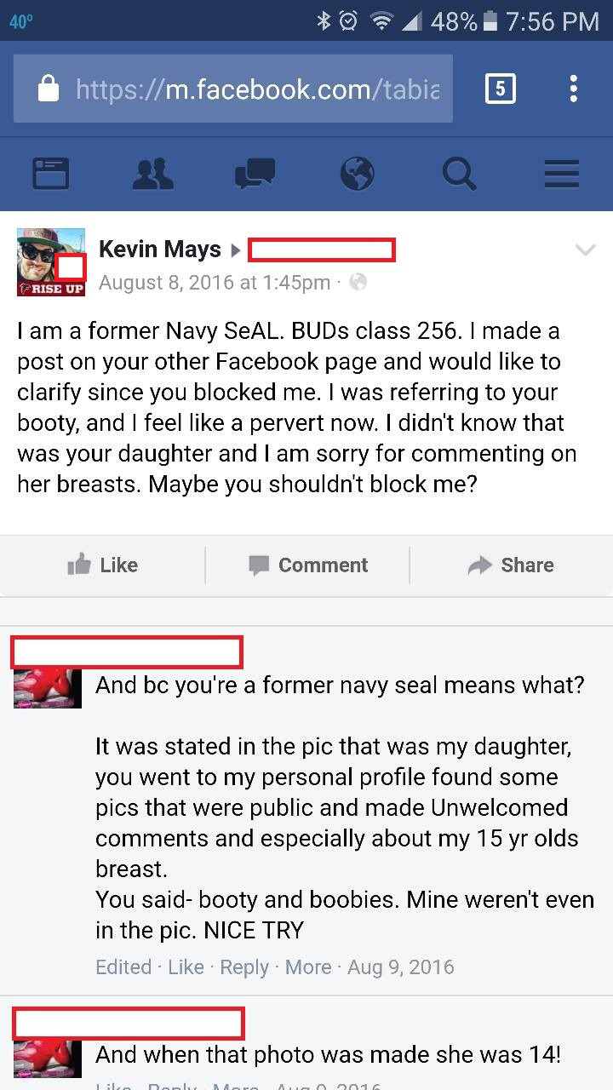Expand the post options chevron
613x1090 pixels.
click(586, 250)
